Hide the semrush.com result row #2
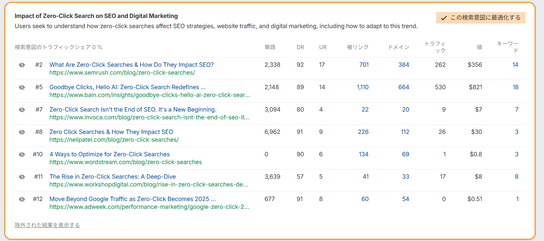 22,65
